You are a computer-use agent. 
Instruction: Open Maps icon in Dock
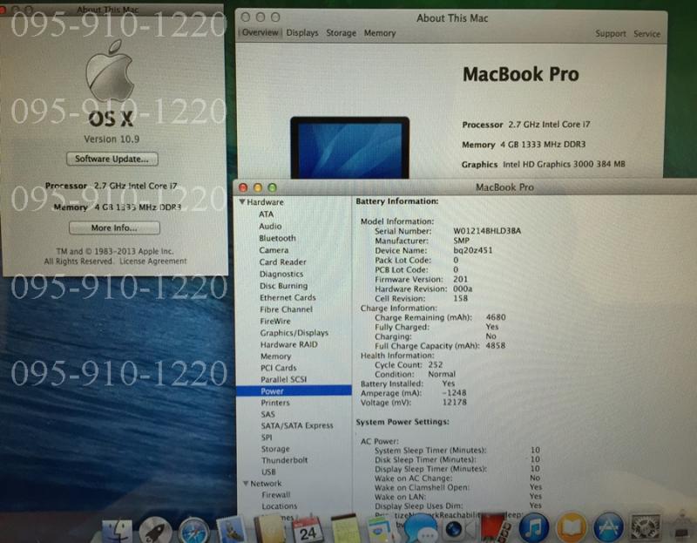382,530
